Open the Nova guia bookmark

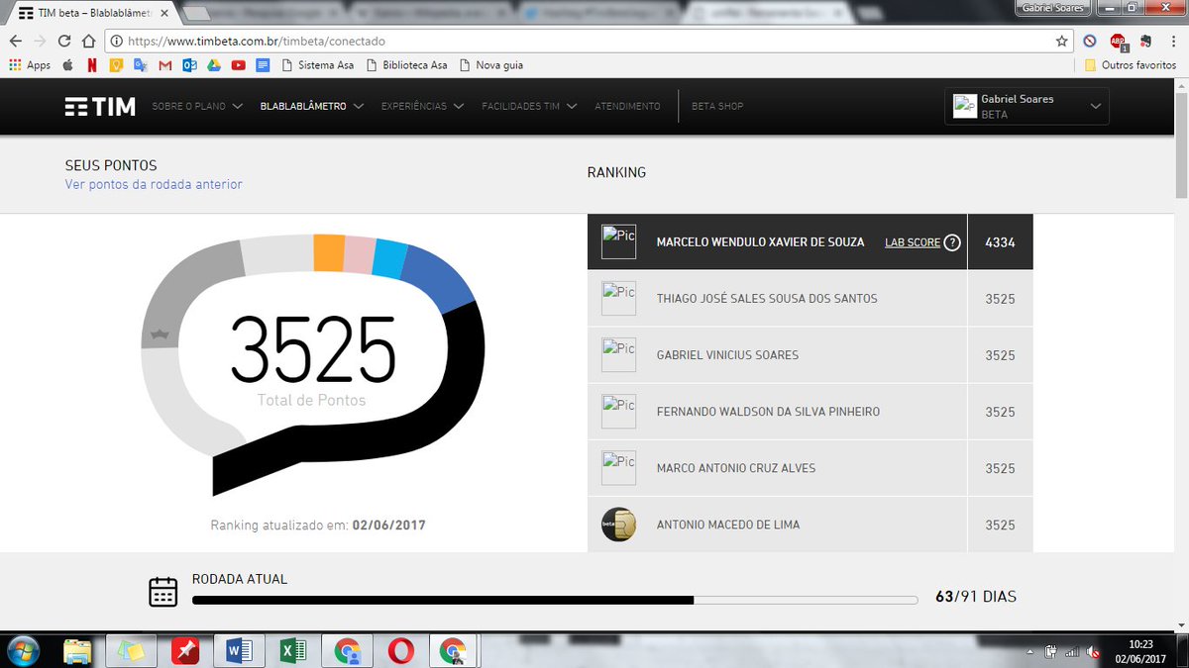490,65
